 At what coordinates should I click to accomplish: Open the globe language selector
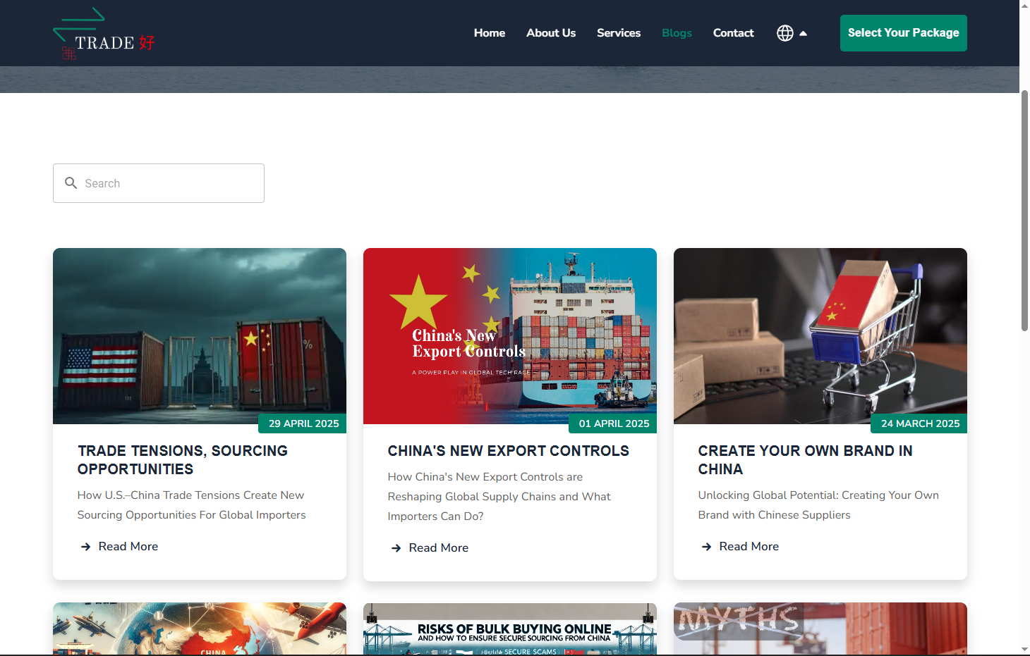tap(784, 33)
